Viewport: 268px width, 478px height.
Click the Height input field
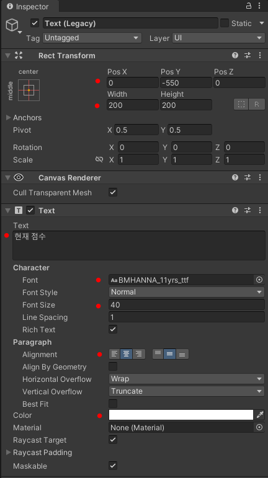[x=186, y=105]
